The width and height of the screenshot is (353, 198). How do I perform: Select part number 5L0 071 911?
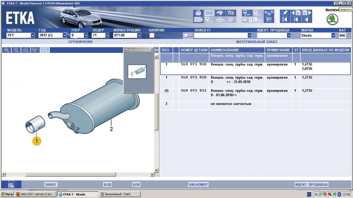[194, 91]
